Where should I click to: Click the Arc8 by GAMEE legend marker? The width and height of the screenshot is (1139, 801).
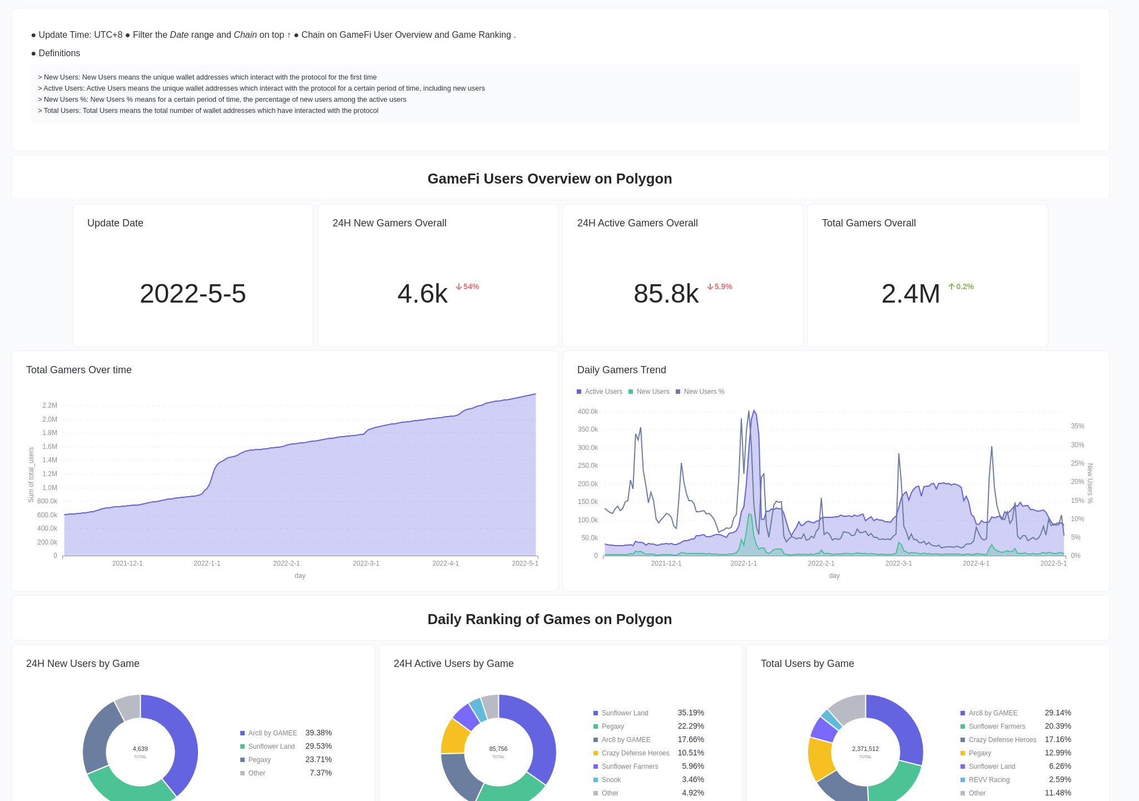[x=242, y=733]
